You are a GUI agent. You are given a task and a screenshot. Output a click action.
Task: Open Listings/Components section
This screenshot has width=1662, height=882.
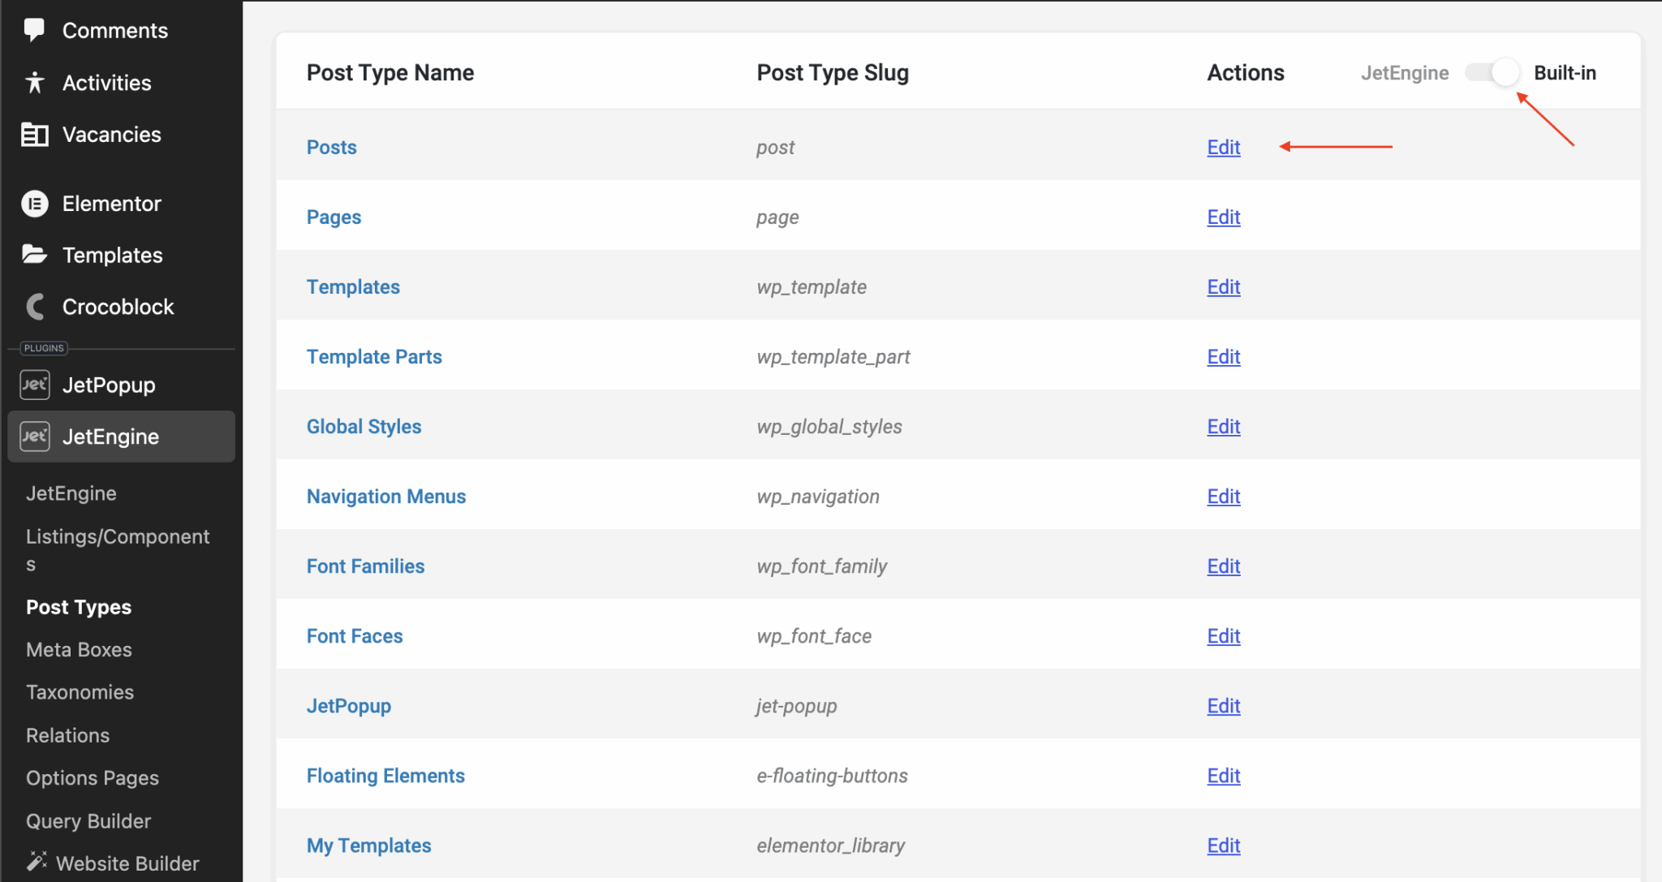[x=118, y=549]
